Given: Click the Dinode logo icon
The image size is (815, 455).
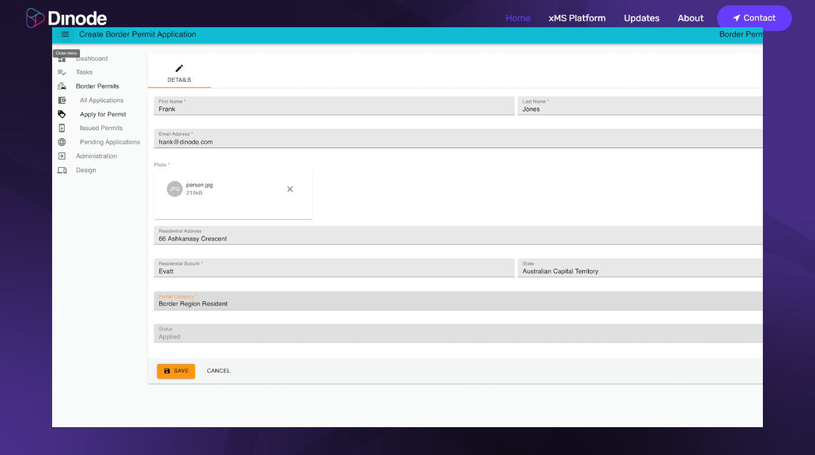Looking at the screenshot, I should click(35, 18).
